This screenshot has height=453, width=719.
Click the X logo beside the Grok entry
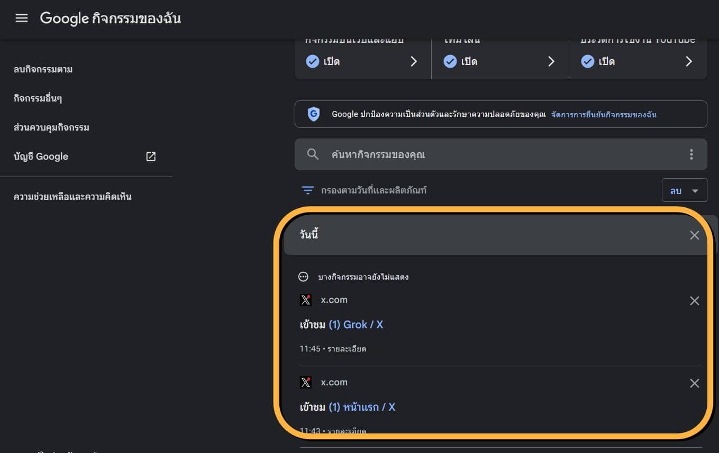tap(305, 300)
